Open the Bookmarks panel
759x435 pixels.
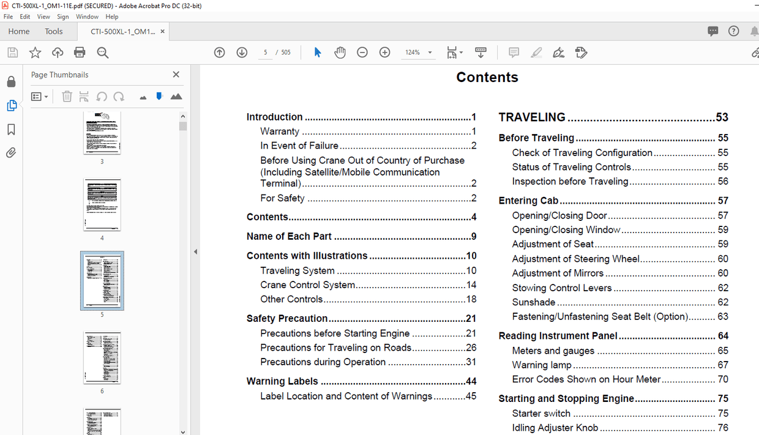11,129
